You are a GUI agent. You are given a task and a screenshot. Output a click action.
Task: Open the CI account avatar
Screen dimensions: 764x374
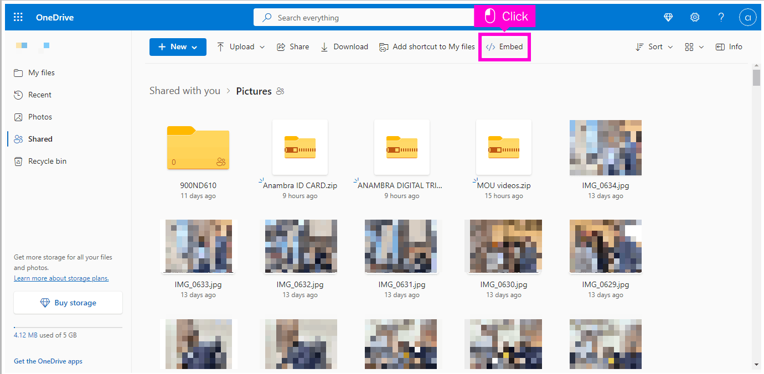point(748,17)
